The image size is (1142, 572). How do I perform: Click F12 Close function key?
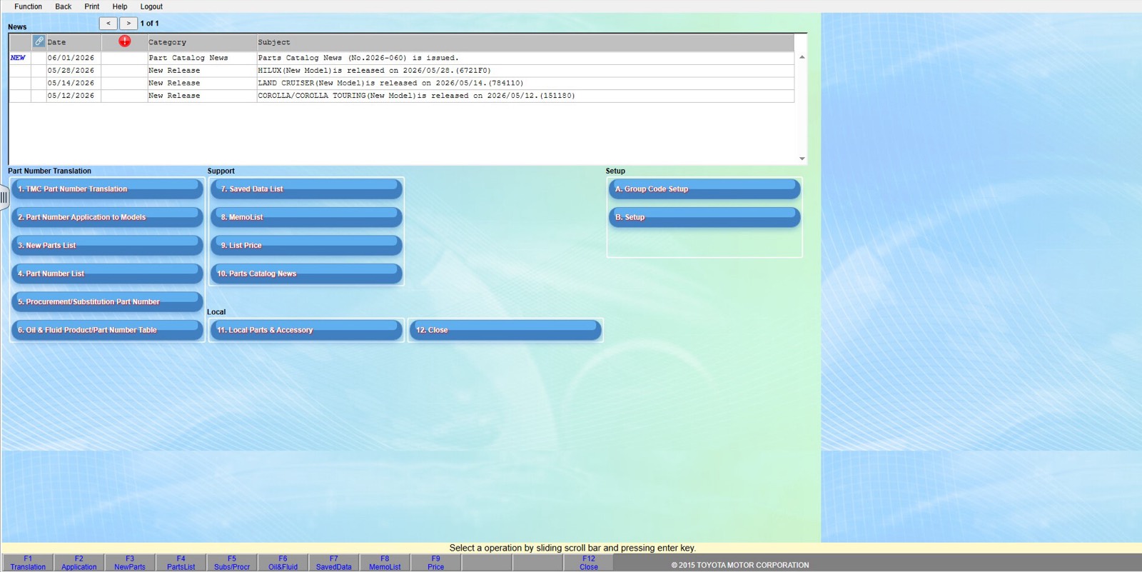point(589,563)
